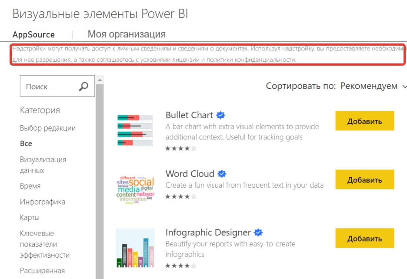Click Infographic Designer certified badge icon
407x279 pixels.
(258, 232)
